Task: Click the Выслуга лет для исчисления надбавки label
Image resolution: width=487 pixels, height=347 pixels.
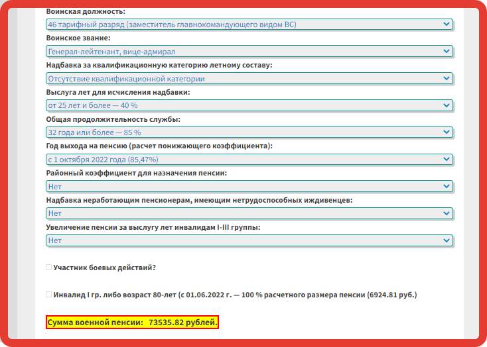Action: [118, 93]
